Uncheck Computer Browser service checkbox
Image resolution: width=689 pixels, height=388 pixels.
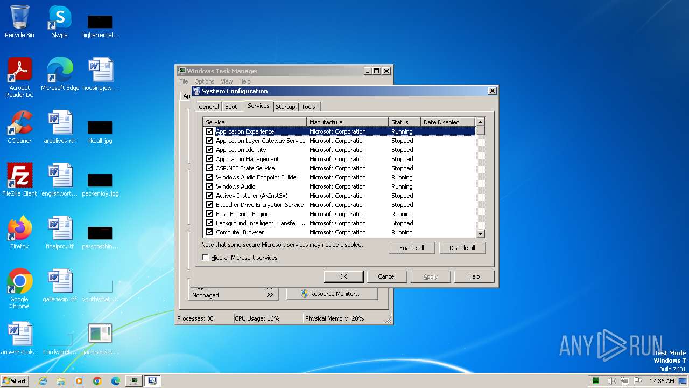210,232
